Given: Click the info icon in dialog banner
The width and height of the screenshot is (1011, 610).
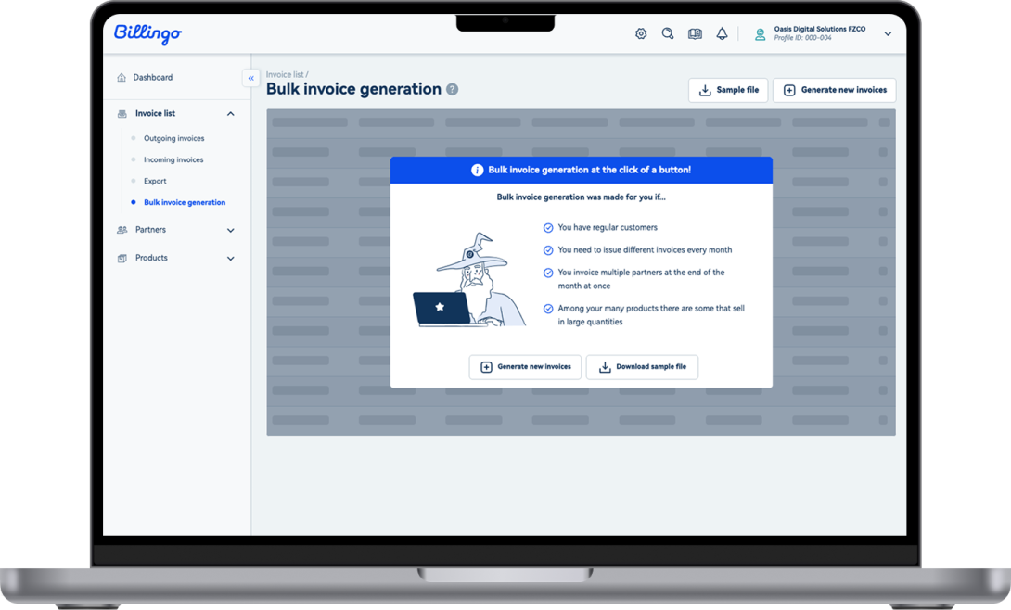Looking at the screenshot, I should click(x=477, y=170).
